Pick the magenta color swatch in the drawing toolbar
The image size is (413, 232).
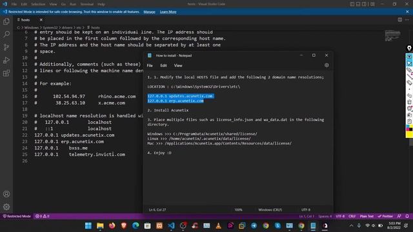click(407, 130)
